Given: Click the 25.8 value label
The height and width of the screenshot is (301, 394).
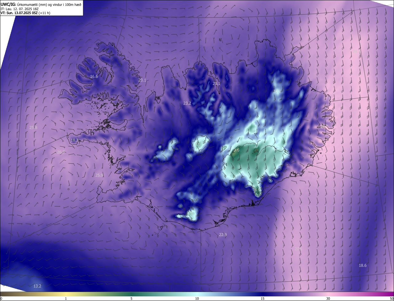Looking at the screenshot, I should point(33,128).
